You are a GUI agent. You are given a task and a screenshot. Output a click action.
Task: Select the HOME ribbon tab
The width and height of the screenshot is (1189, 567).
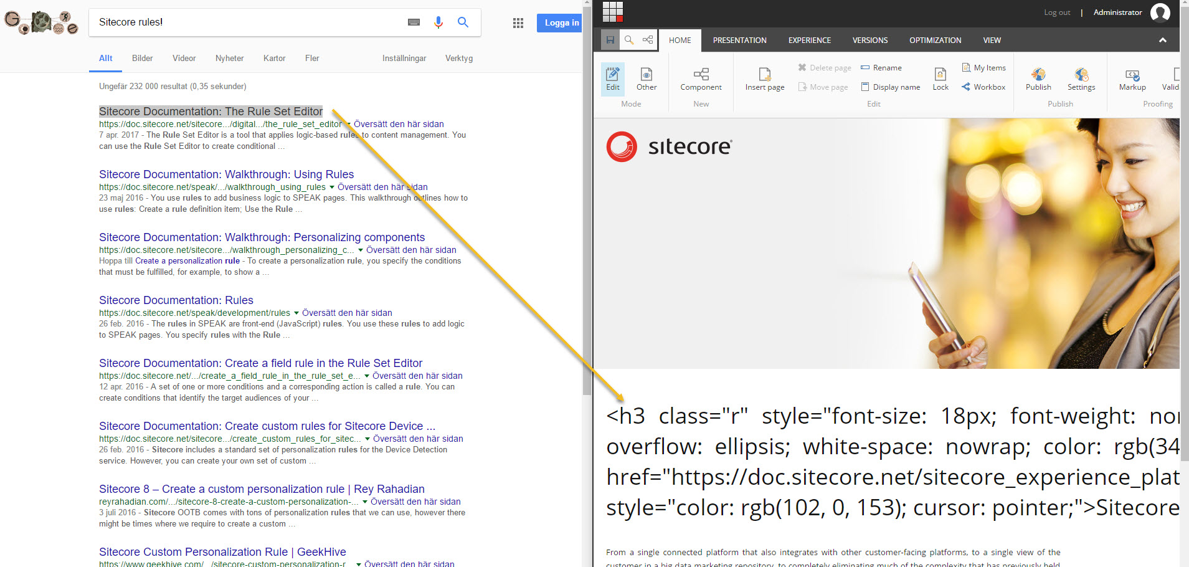tap(680, 40)
